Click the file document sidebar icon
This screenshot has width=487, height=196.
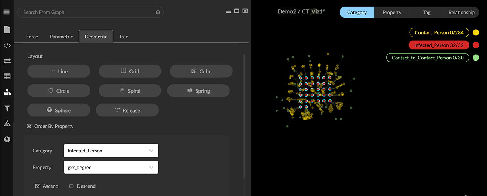coord(7,30)
